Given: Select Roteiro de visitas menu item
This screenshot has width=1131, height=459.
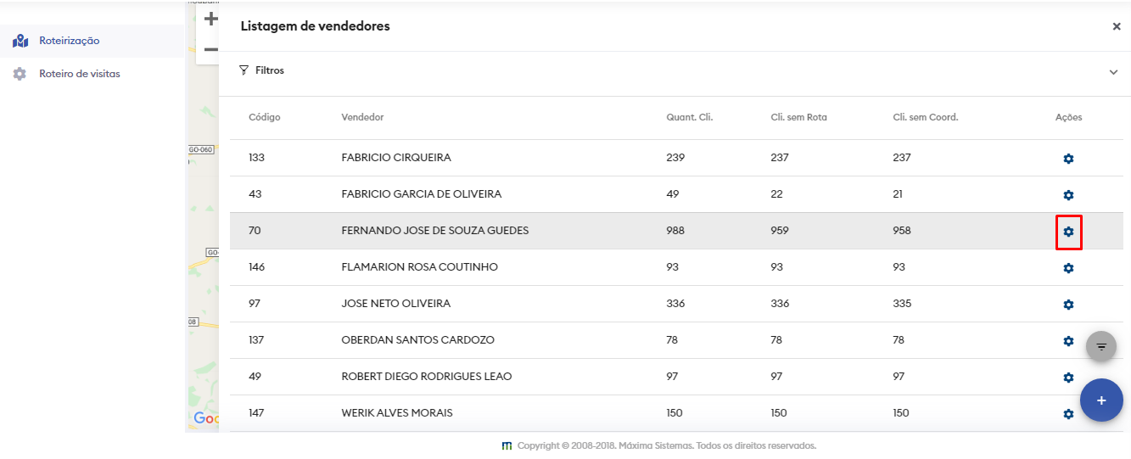Looking at the screenshot, I should (x=79, y=74).
